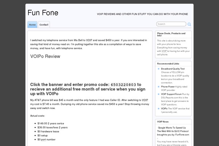Click the "$0 hardware lease" list item
This screenshot has height=146, width=219.
(48, 131)
